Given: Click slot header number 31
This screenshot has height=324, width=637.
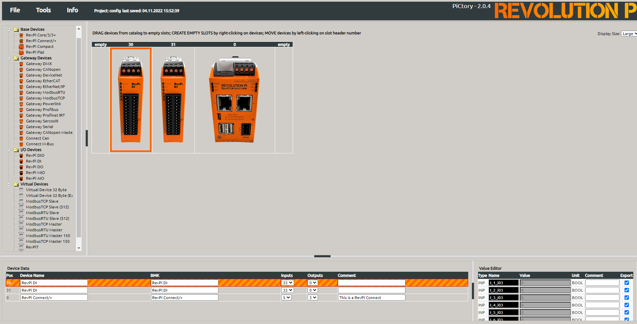Looking at the screenshot, I should click(x=173, y=45).
